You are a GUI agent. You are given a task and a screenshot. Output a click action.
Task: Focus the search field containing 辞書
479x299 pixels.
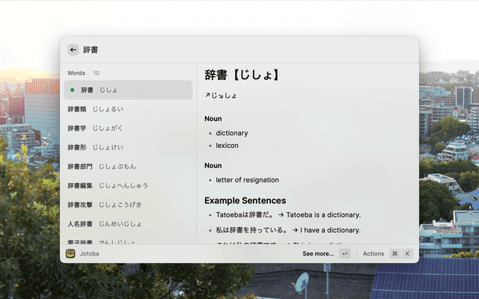[225, 49]
